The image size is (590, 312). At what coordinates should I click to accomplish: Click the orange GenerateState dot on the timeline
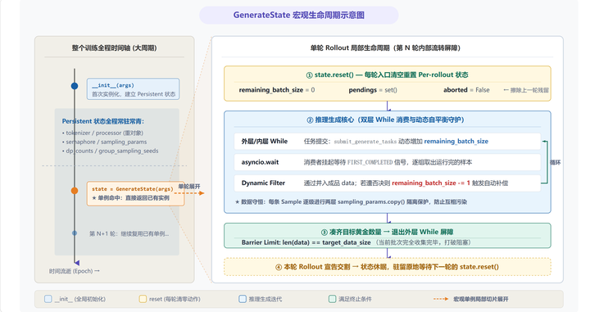(75, 191)
